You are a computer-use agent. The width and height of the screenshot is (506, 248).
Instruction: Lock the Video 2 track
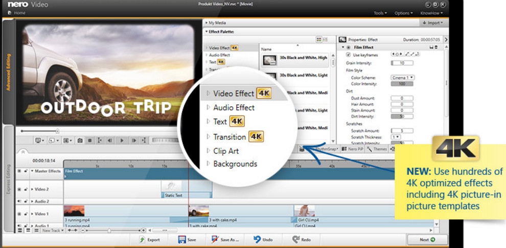coord(26,189)
